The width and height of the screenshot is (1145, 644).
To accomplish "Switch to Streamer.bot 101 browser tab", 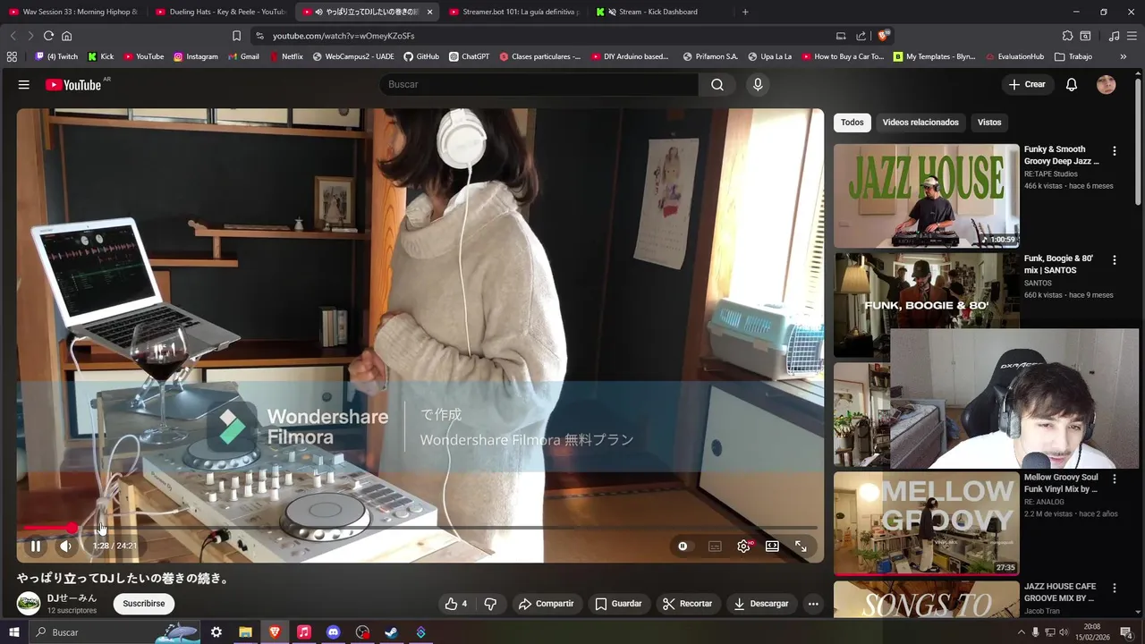I will (x=513, y=12).
